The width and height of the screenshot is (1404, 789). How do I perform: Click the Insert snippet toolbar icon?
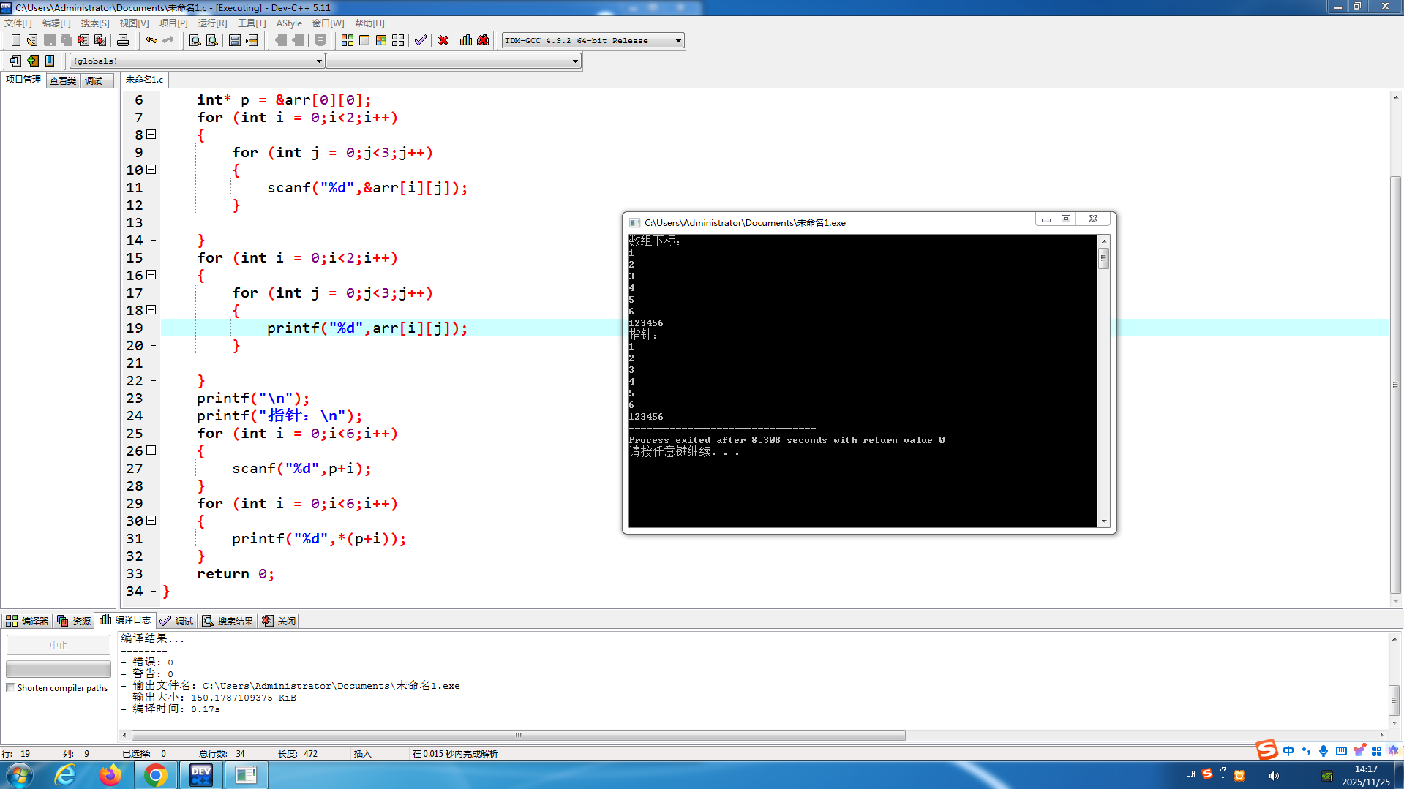coord(15,61)
